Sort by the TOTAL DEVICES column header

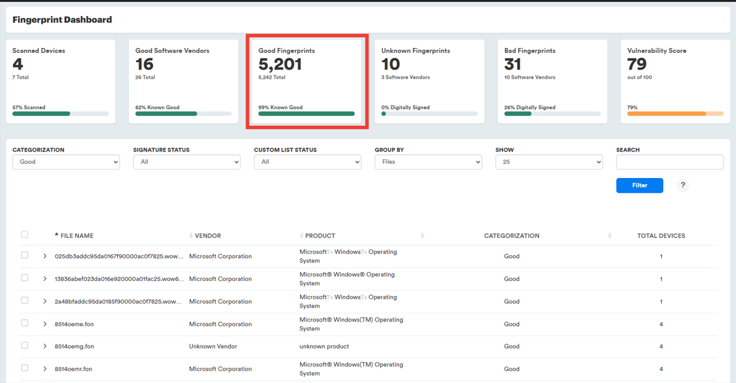pos(661,236)
